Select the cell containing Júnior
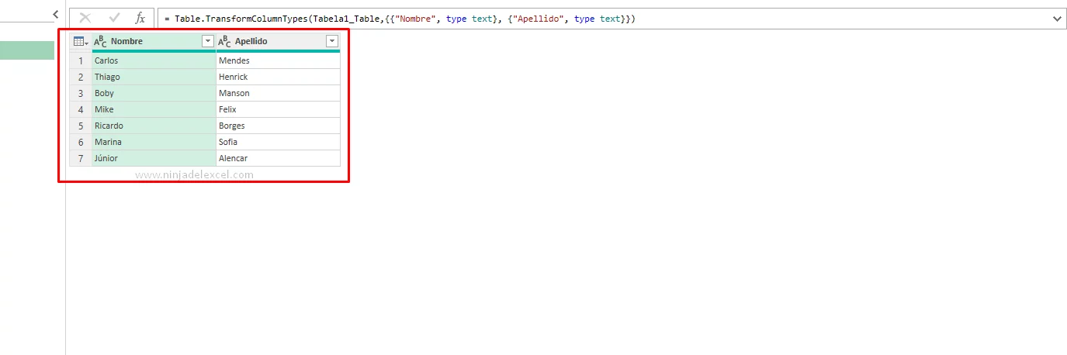This screenshot has width=1067, height=355. tap(154, 158)
